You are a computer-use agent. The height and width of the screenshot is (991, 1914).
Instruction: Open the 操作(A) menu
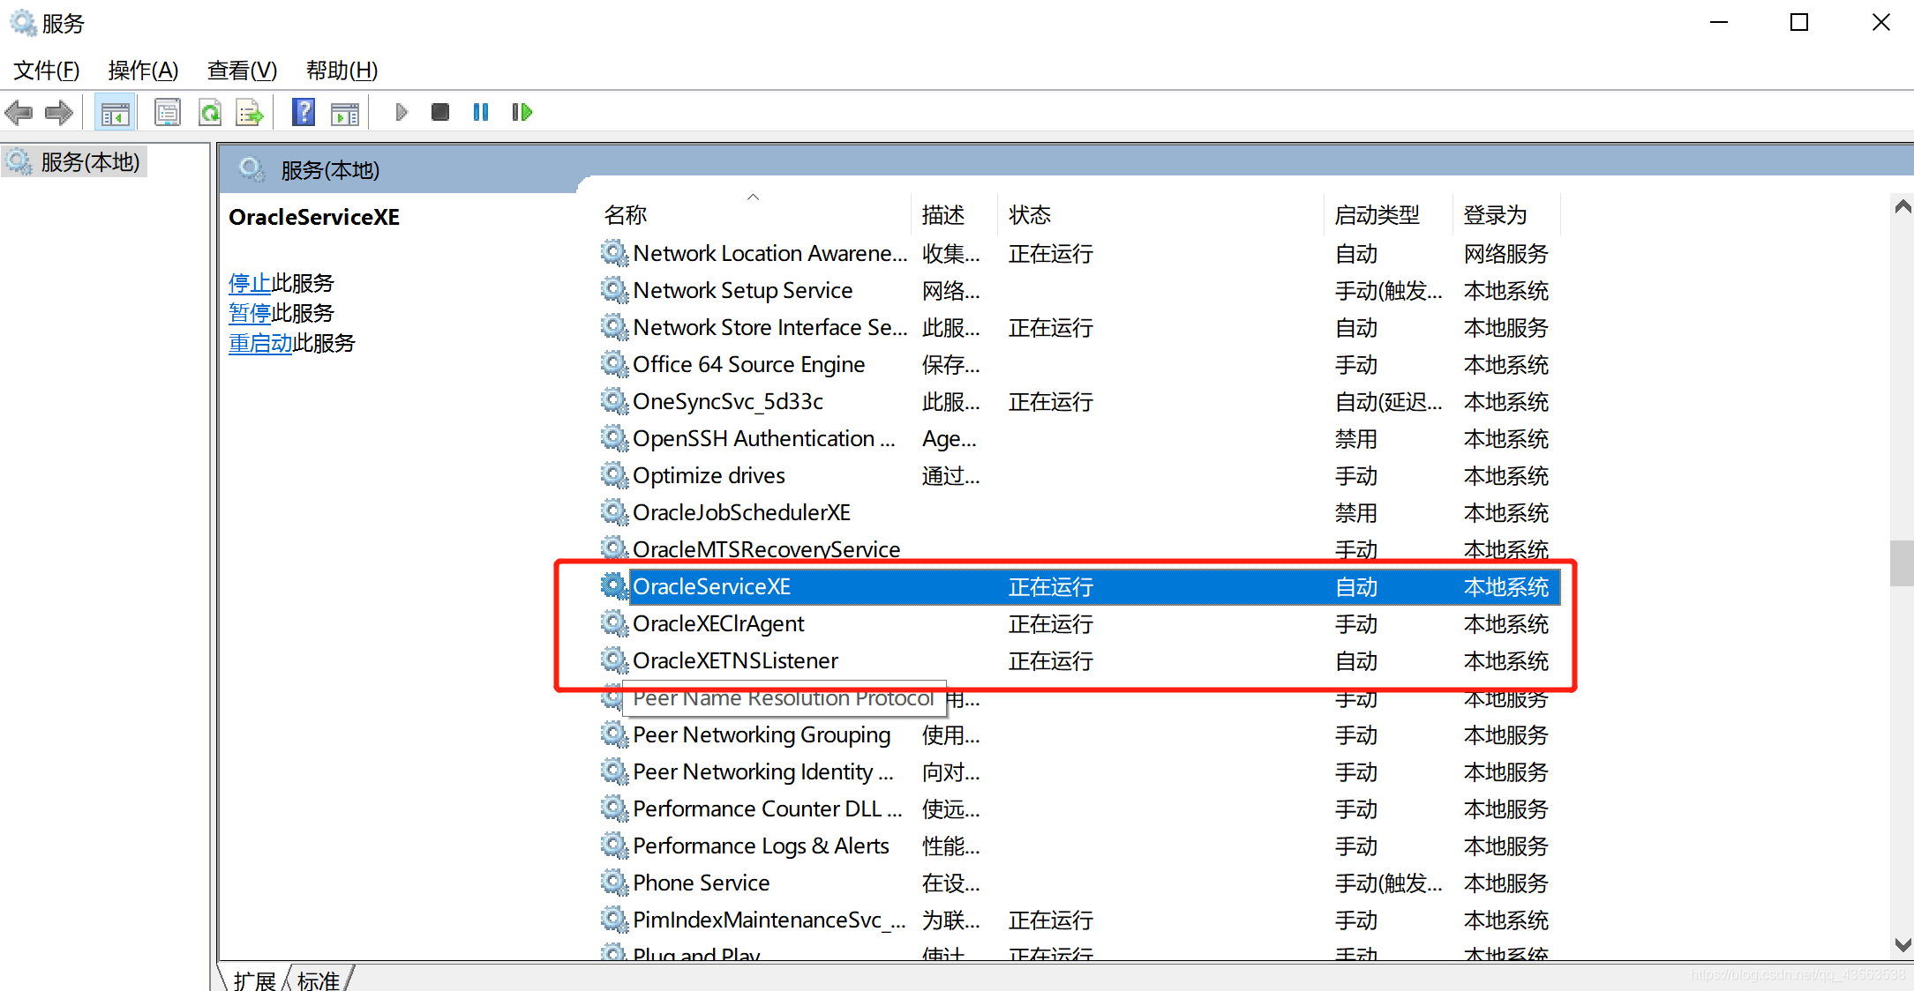143,71
